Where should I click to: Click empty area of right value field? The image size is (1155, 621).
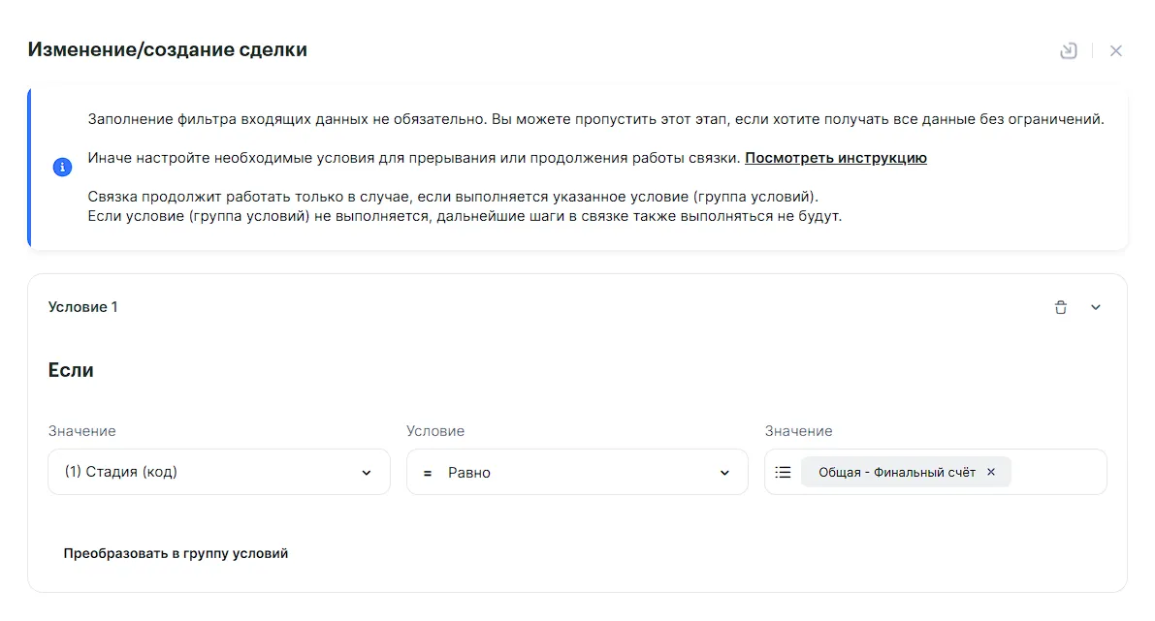[1057, 472]
